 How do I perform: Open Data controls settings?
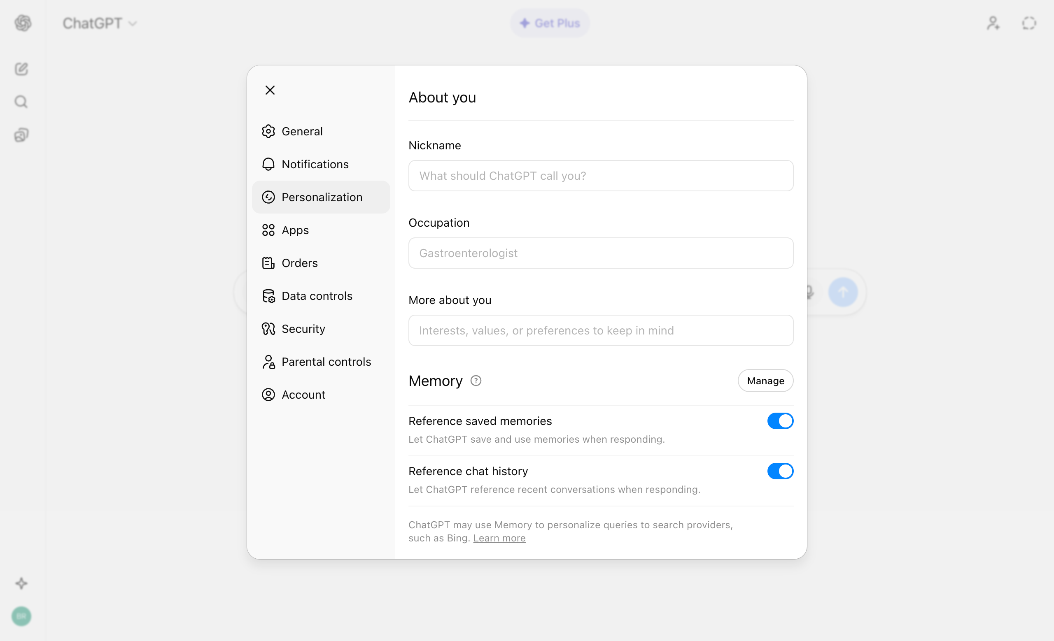click(x=321, y=296)
